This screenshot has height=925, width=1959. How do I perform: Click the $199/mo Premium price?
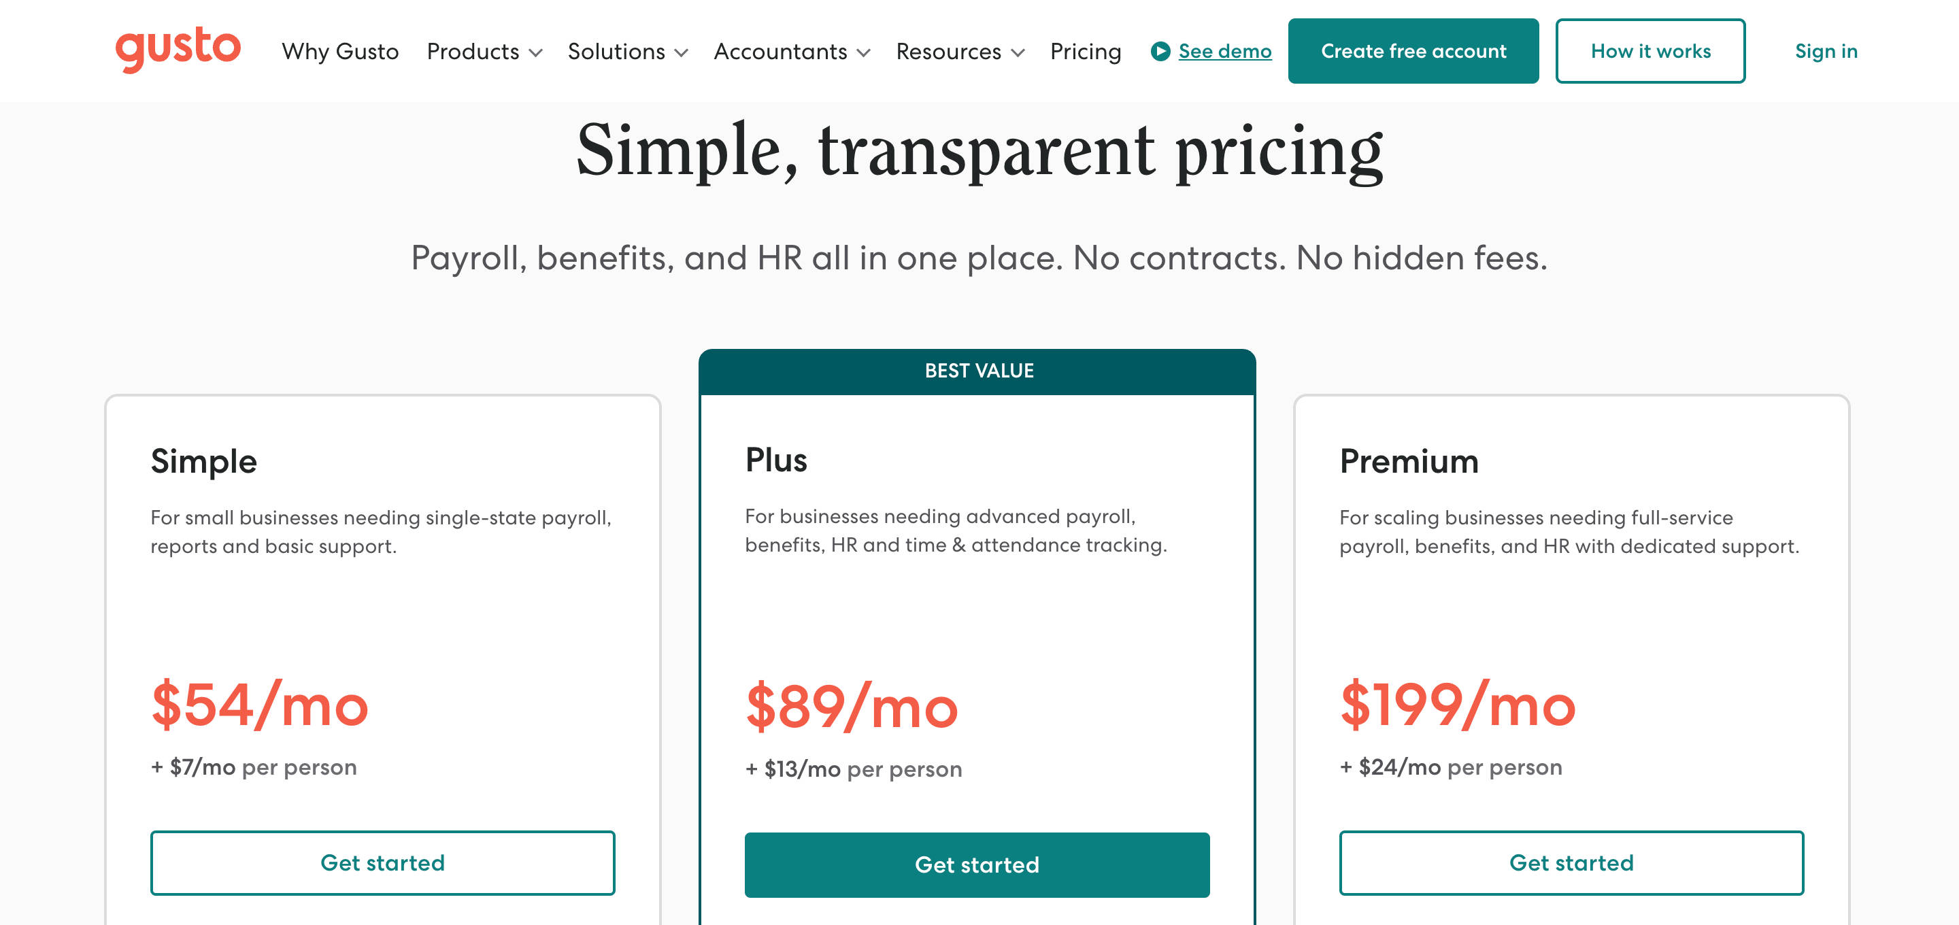pos(1458,705)
